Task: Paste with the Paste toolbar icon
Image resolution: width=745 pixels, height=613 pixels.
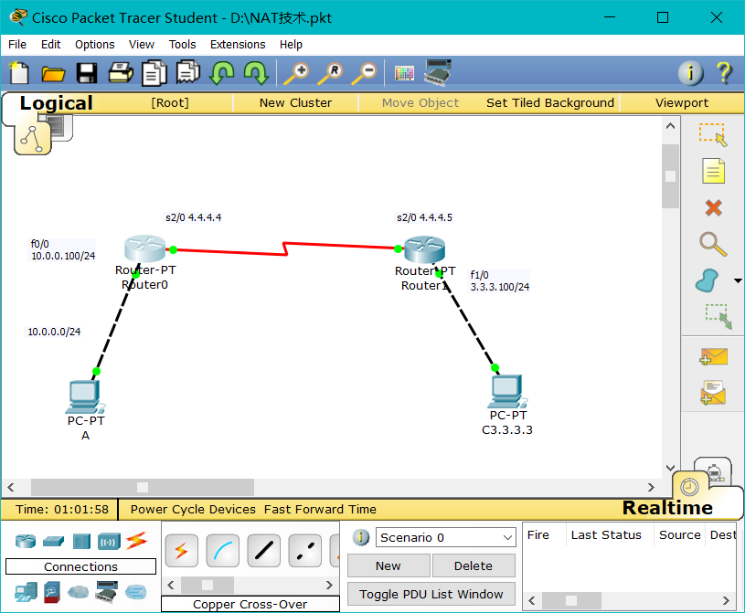Action: pos(188,72)
